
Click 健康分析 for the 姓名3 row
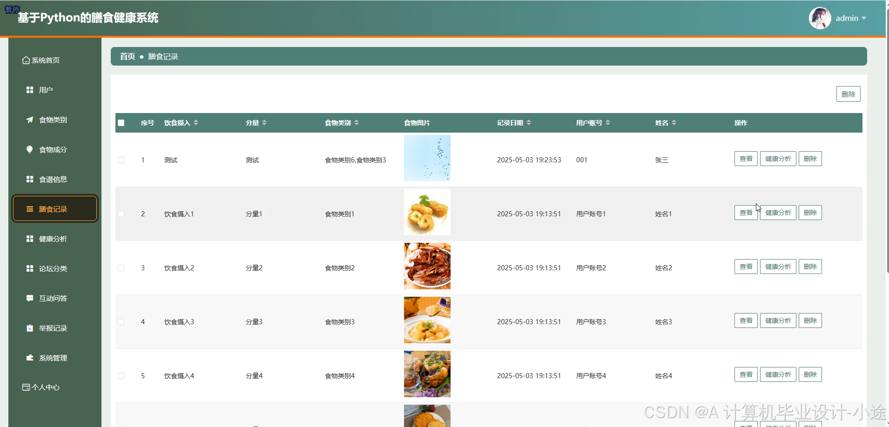coord(778,320)
